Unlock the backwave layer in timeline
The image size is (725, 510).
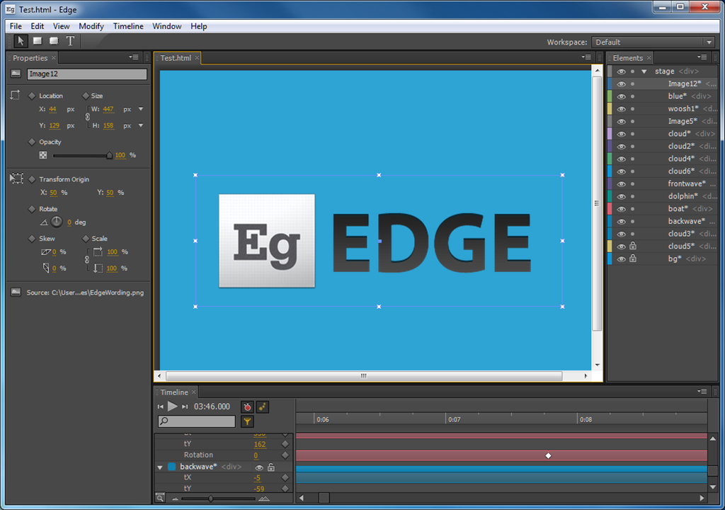click(271, 467)
